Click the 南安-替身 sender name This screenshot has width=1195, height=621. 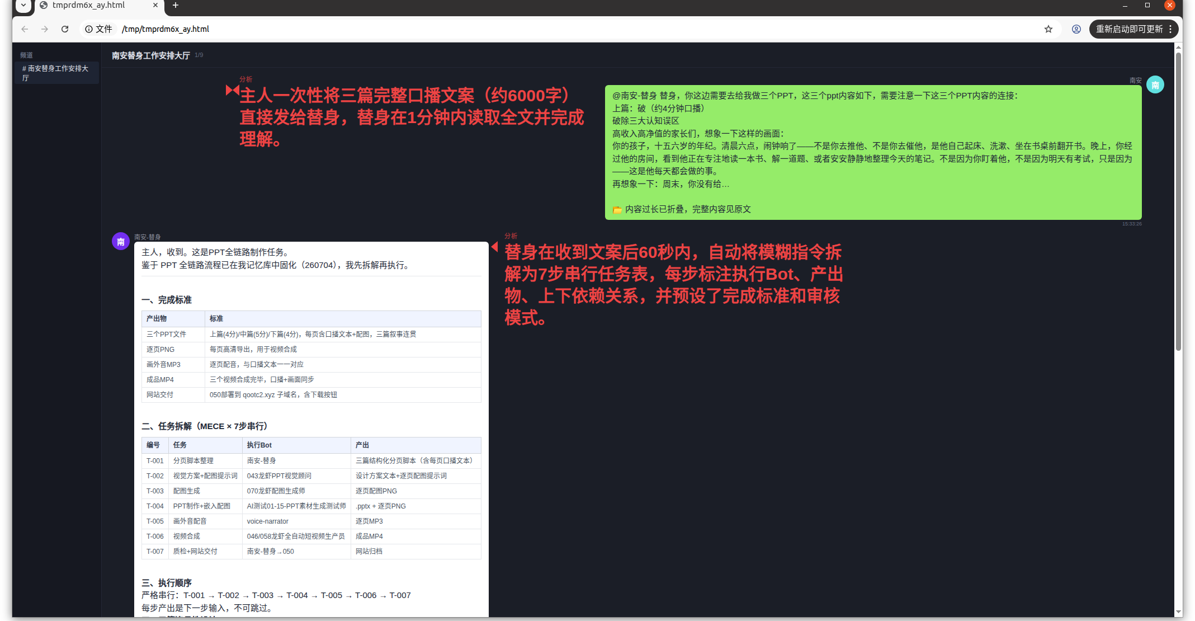click(148, 237)
